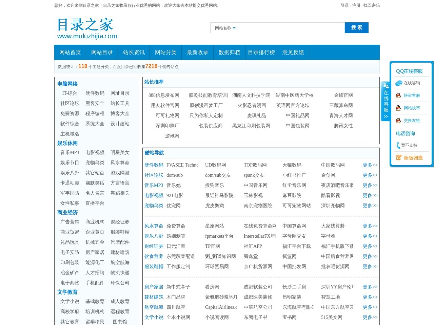Open 新版调查 via the pencil icon
This screenshot has height=325, width=434.
click(x=398, y=157)
